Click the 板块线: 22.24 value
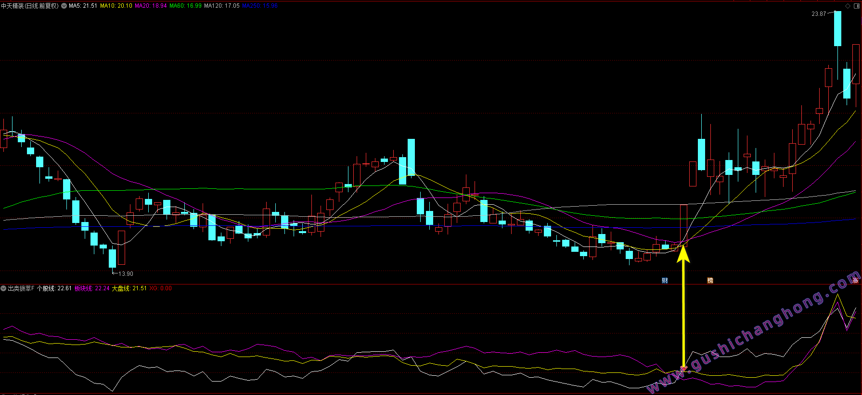Viewport: 862px width, 395px height. (x=92, y=288)
